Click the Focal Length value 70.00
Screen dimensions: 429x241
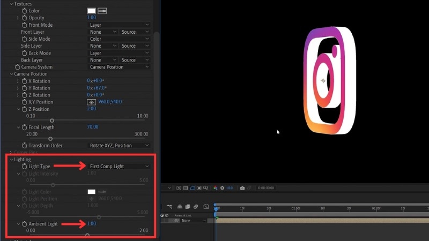[92, 127]
